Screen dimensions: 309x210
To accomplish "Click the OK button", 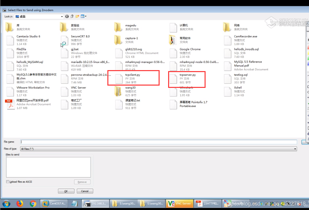I will point(66,191).
